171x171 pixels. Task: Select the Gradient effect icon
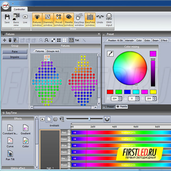pyautogui.click(x=26, y=129)
